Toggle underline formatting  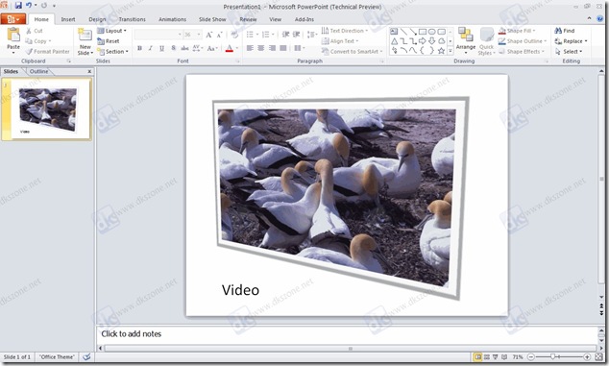point(161,48)
